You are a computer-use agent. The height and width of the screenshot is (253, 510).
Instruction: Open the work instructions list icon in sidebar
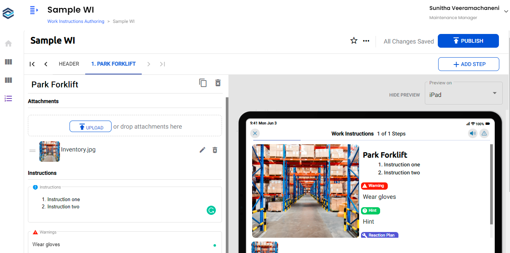click(x=8, y=98)
